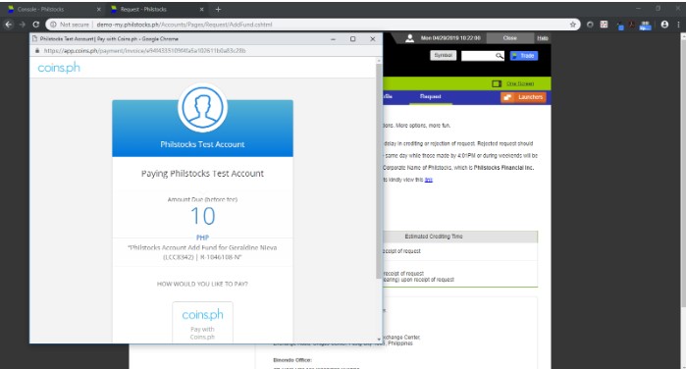This screenshot has height=369, width=686.
Task: Click the Estimated Crediting Time column header
Action: tap(434, 237)
